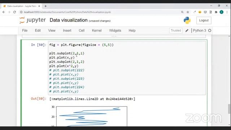The image size is (231, 130).
Task: Click the Trusted notebook button
Action: 176,30
